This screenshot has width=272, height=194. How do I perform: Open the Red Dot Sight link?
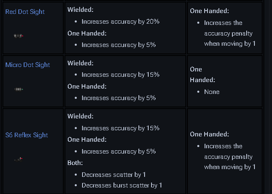(x=25, y=12)
